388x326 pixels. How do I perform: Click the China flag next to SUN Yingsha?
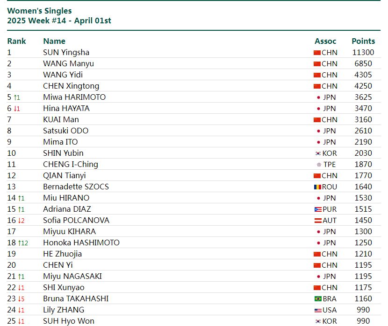[x=317, y=53]
